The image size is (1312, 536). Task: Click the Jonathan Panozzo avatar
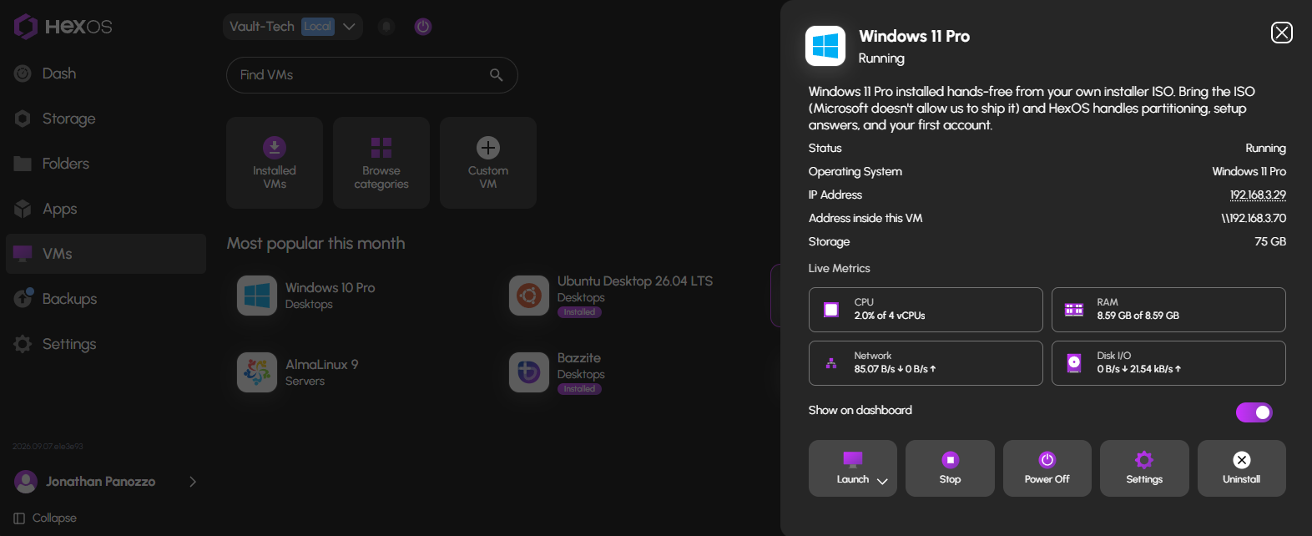27,482
